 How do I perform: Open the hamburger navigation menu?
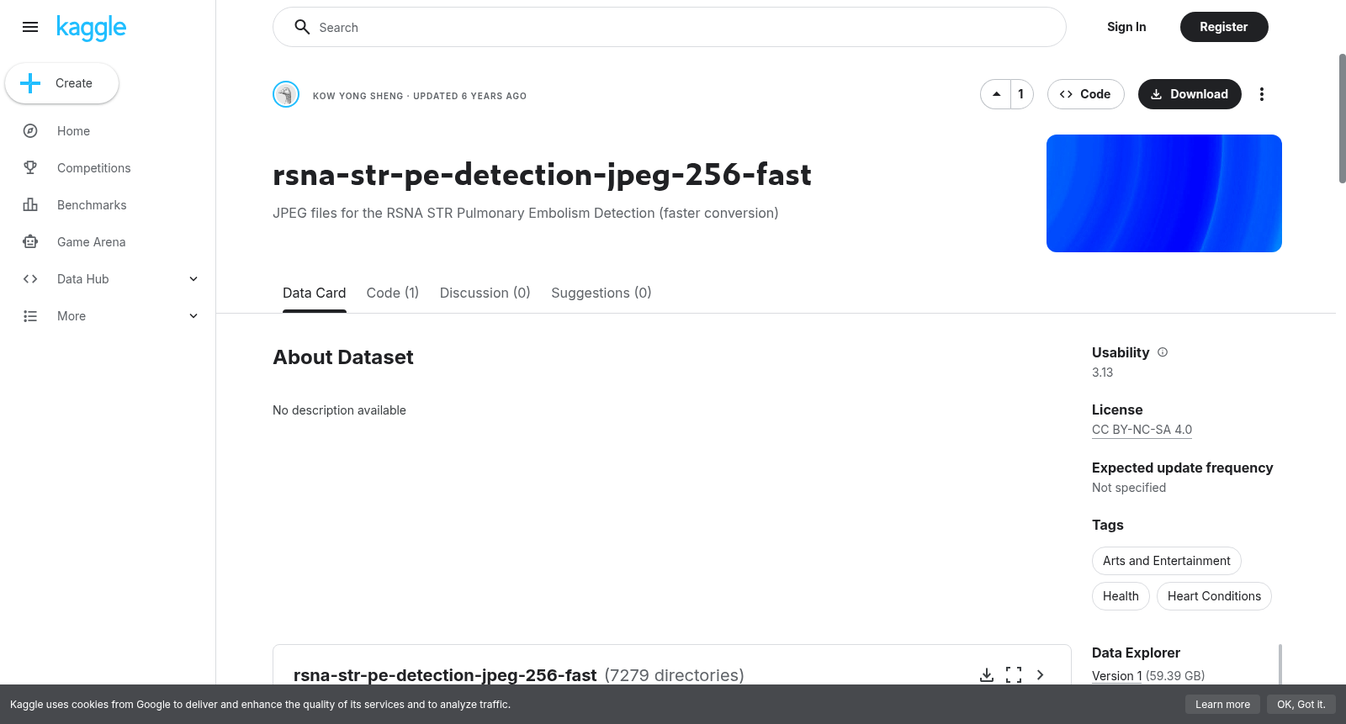click(30, 27)
